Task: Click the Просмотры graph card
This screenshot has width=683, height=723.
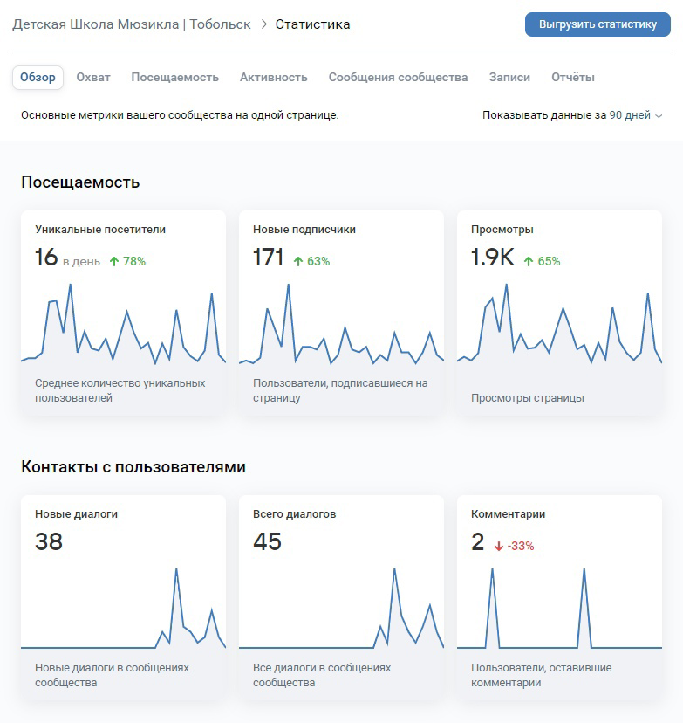Action: 560,313
